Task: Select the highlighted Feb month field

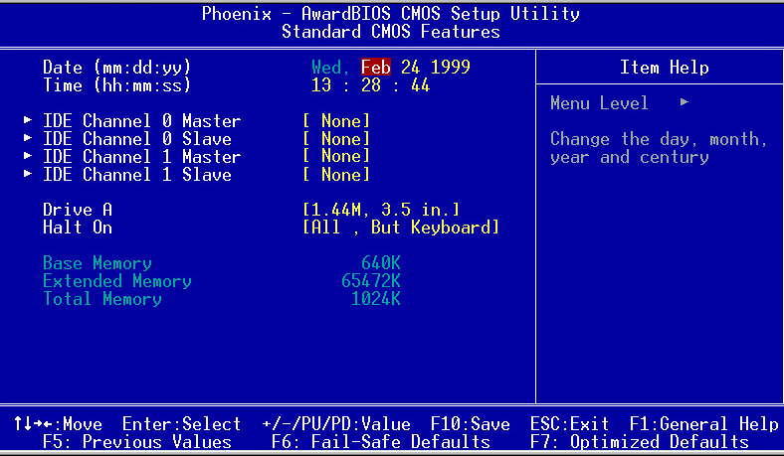Action: [375, 68]
